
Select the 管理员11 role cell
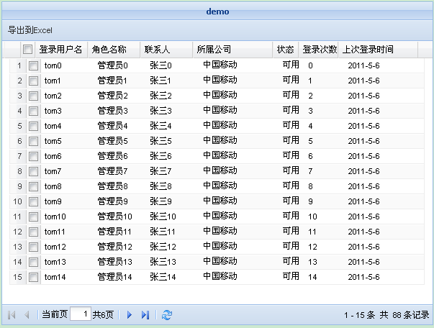(x=114, y=232)
